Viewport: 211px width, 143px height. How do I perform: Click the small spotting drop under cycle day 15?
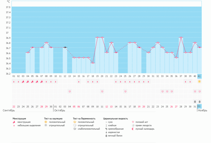click(x=79, y=81)
